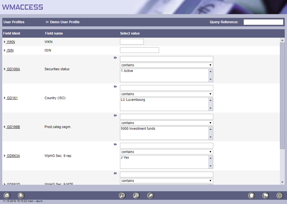Click double-arrow icon beside Securities status input
This screenshot has height=204, width=287.
coord(115,58)
